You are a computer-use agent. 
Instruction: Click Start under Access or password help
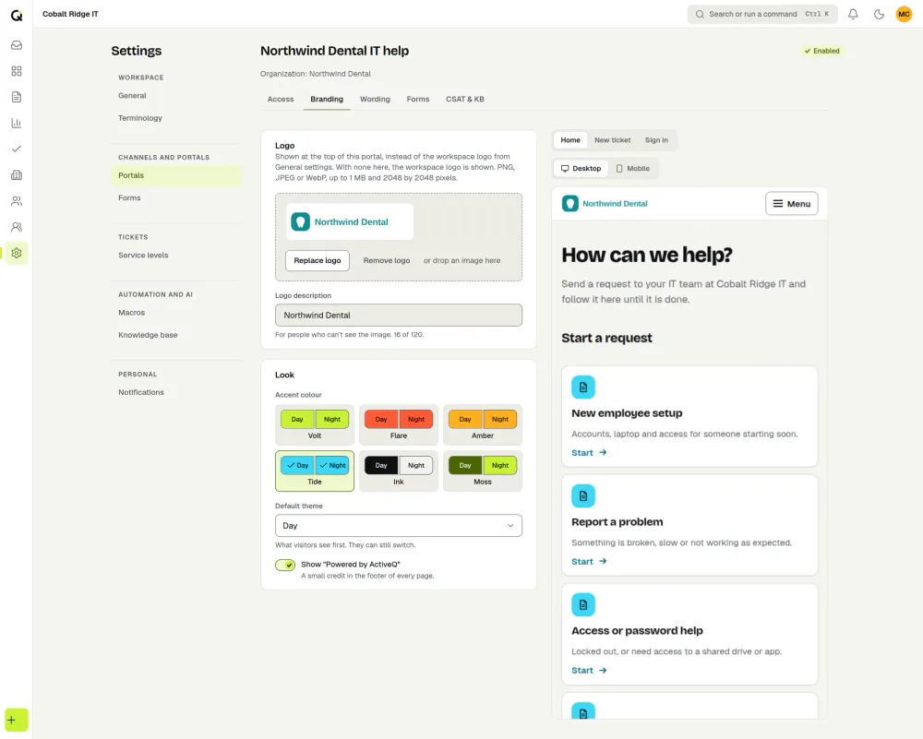tap(589, 670)
